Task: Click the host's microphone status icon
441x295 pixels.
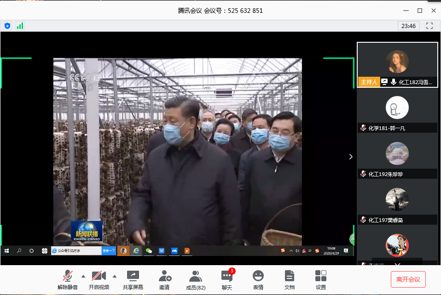Action: pos(394,82)
